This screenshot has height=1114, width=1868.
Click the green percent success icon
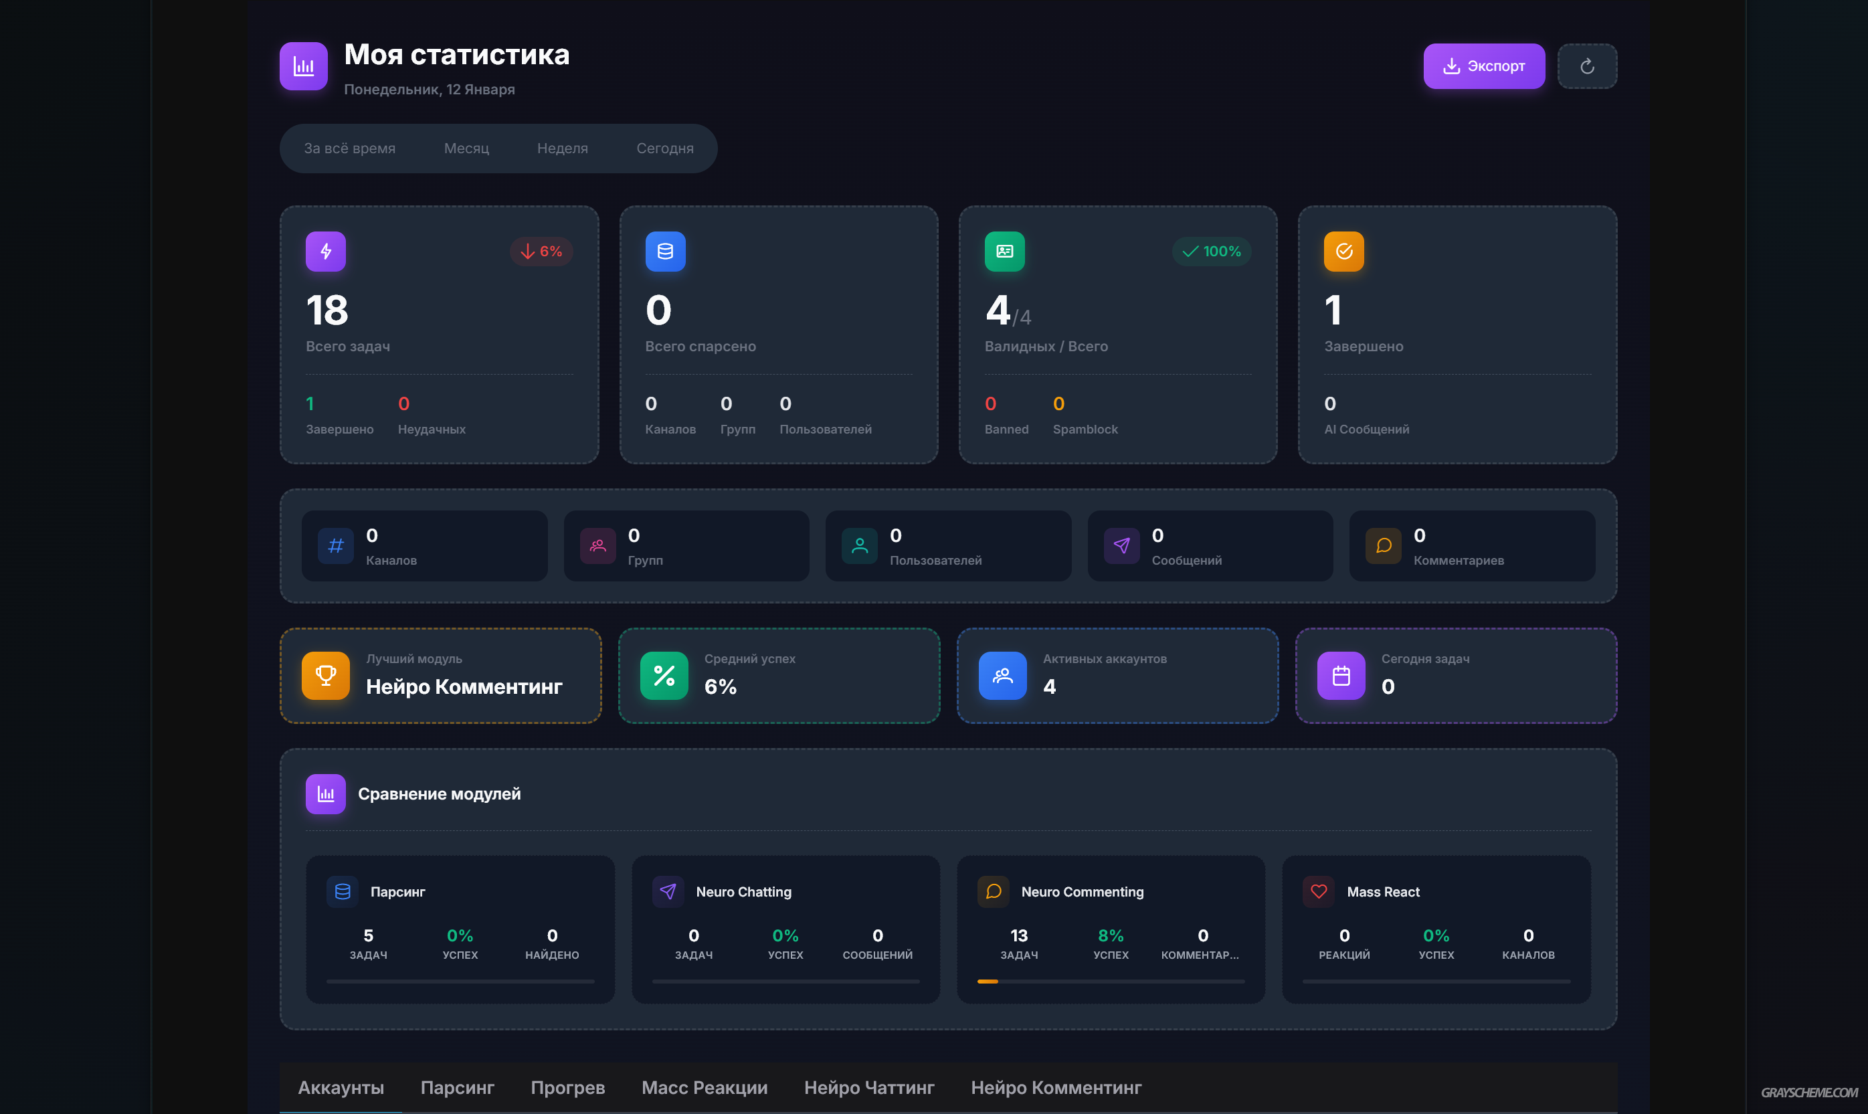(664, 676)
